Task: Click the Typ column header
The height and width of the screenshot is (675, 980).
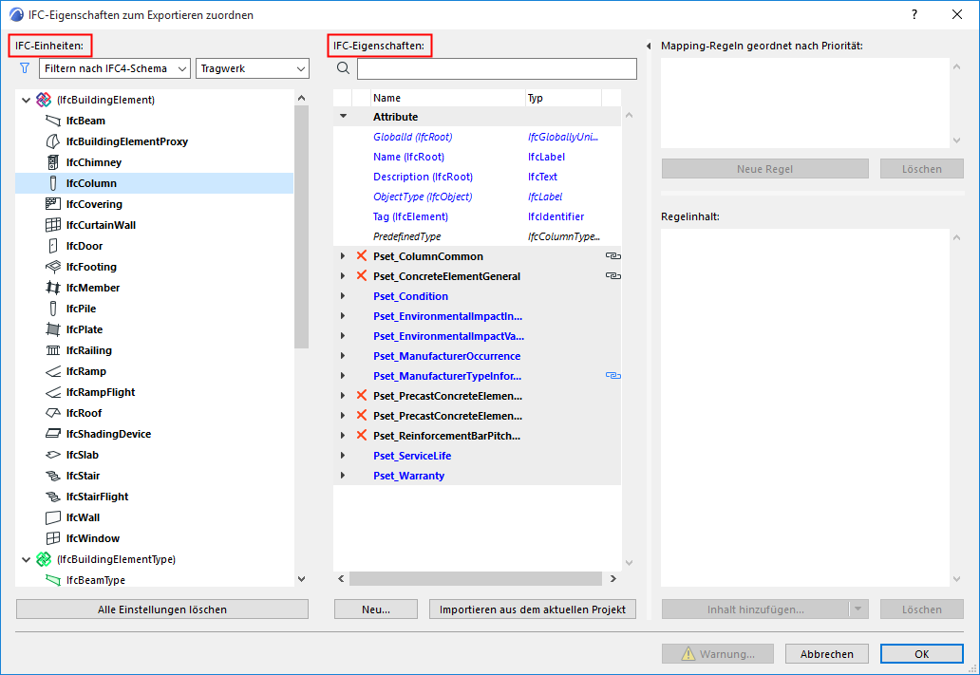Action: [563, 98]
